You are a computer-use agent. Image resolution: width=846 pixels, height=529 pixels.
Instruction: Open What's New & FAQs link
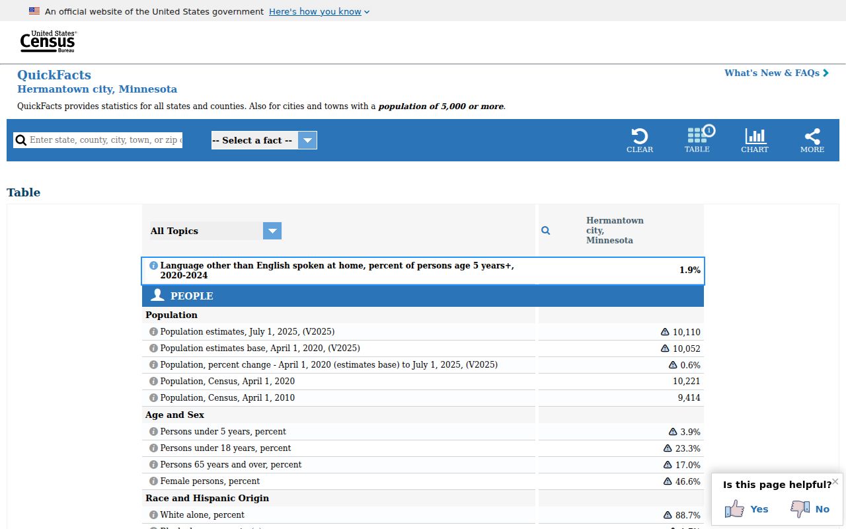click(x=777, y=73)
